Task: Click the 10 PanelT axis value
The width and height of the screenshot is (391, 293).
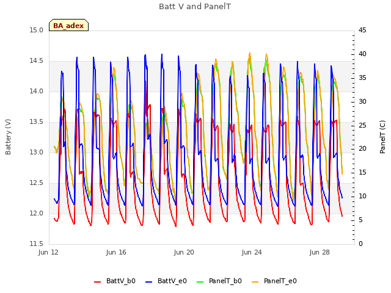Action: [x=362, y=197]
